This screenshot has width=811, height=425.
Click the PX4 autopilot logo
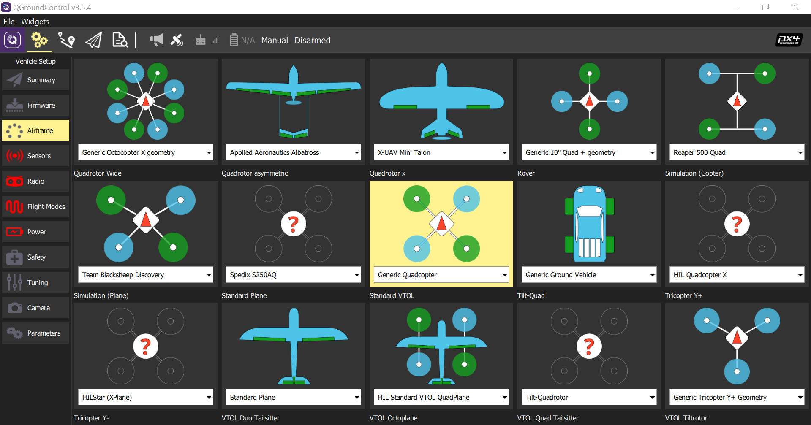coord(789,40)
